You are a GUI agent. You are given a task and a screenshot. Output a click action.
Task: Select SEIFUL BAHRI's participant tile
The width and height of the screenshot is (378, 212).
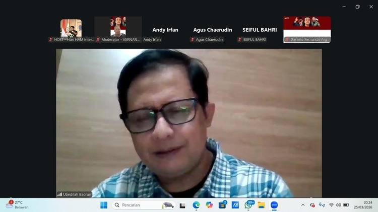click(260, 30)
